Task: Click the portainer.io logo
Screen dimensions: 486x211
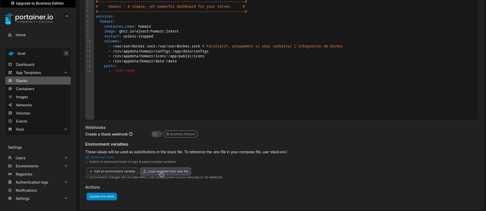Action: click(29, 18)
